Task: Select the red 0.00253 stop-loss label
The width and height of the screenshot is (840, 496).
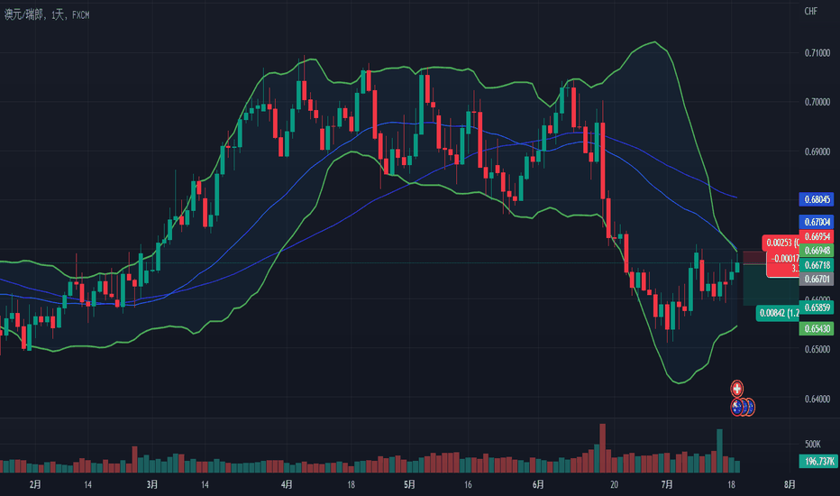Action: pyautogui.click(x=781, y=243)
